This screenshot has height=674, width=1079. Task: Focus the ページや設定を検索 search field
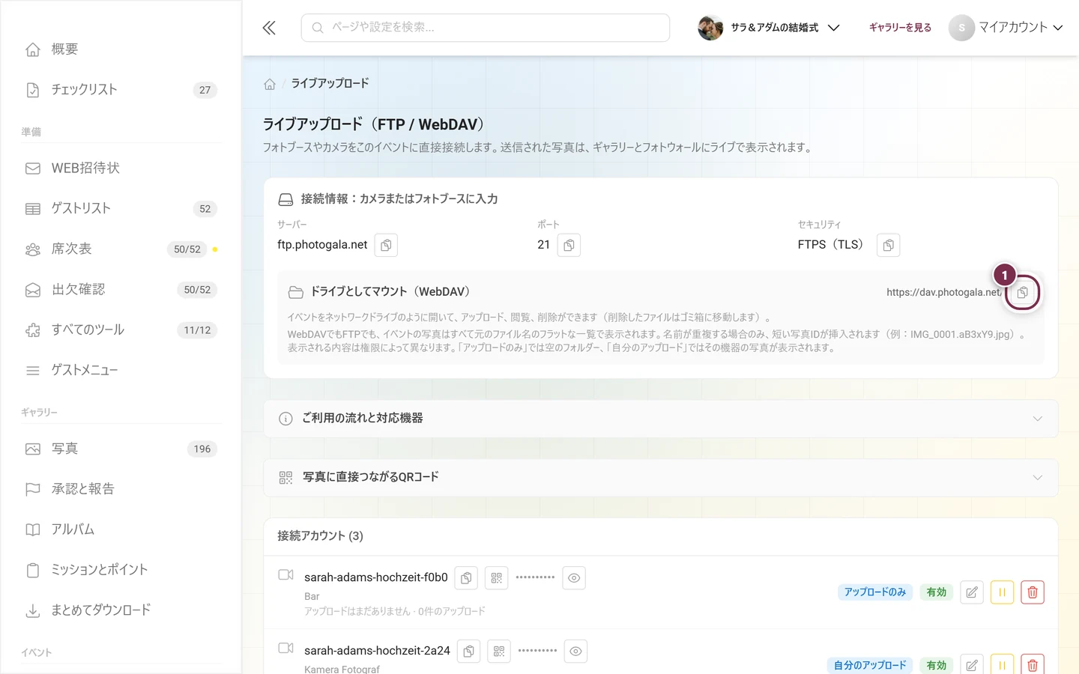[486, 28]
